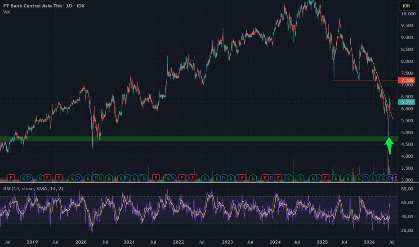Select the Vol indicator label
The width and height of the screenshot is (419, 247).
[x=7, y=12]
